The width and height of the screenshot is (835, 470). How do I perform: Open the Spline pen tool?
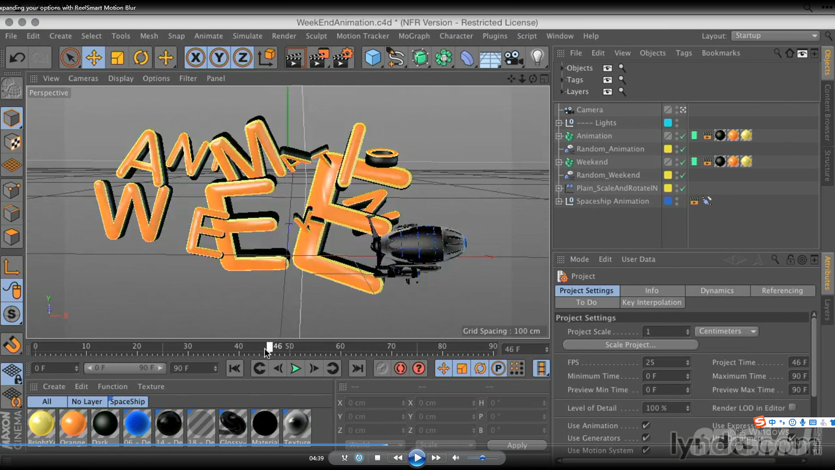[x=396, y=58]
